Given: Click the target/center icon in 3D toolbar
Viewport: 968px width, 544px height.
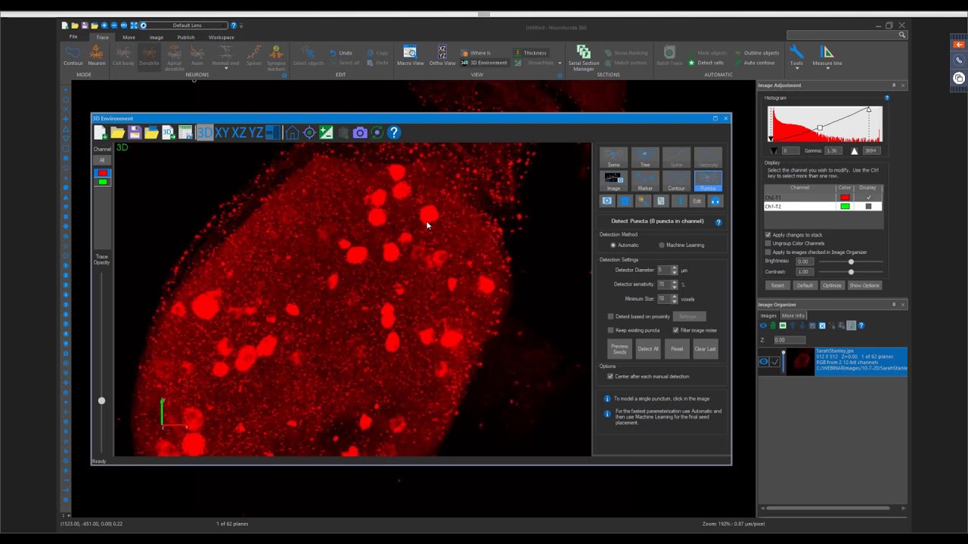Looking at the screenshot, I should (309, 133).
